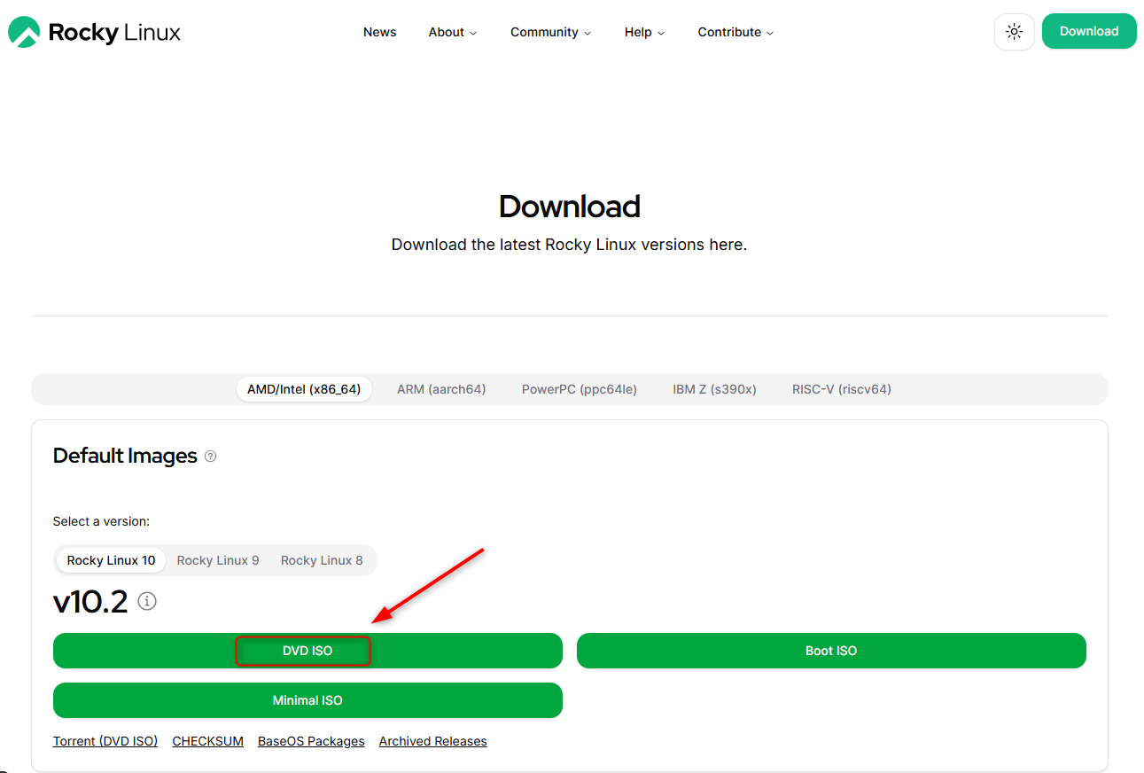Download the Minimal ISO
The width and height of the screenshot is (1144, 773).
coord(307,700)
